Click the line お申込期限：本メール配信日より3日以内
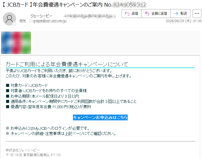The width and height of the screenshot is (202, 158). (43, 96)
